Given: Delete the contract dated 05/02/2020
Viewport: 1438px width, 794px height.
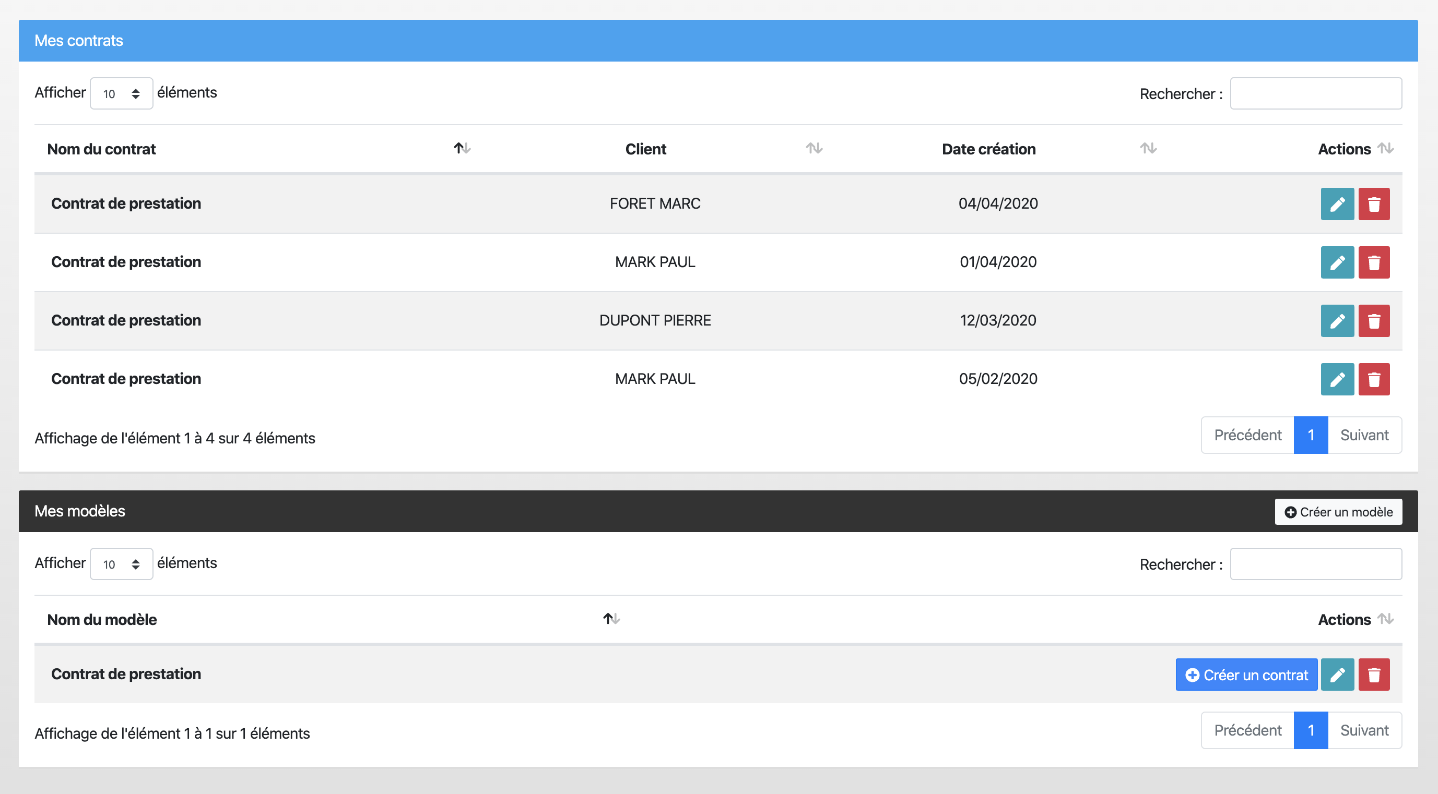Looking at the screenshot, I should click(x=1374, y=380).
